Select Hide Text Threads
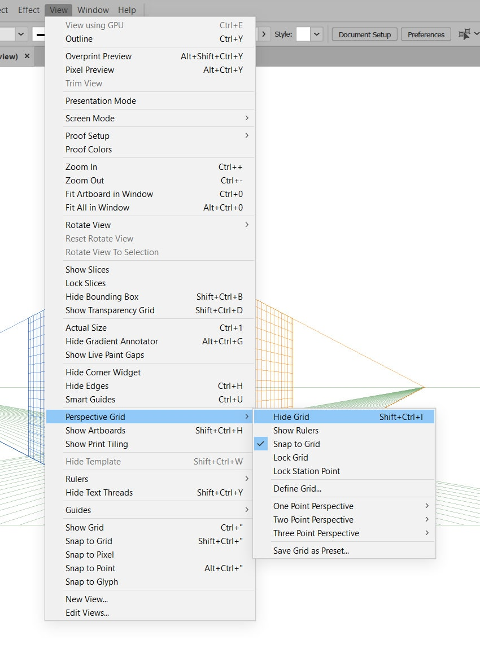Viewport: 480px width, 666px height. (x=150, y=492)
